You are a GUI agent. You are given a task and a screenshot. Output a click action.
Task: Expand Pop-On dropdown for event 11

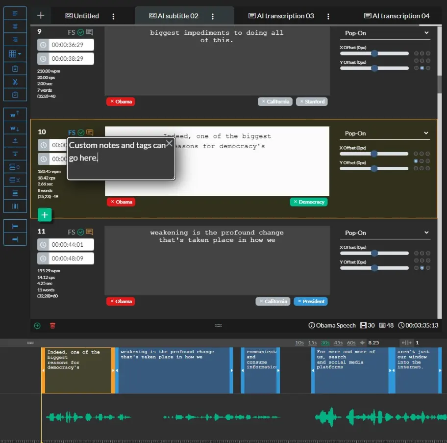(385, 233)
